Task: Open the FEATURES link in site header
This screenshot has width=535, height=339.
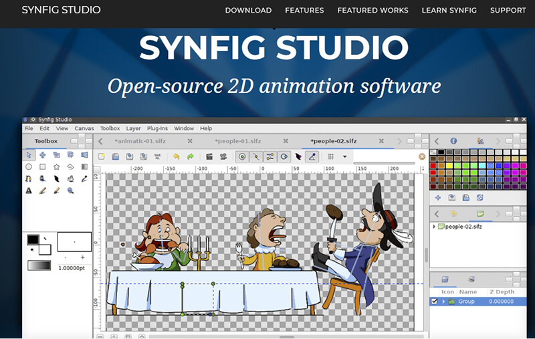Action: click(304, 10)
